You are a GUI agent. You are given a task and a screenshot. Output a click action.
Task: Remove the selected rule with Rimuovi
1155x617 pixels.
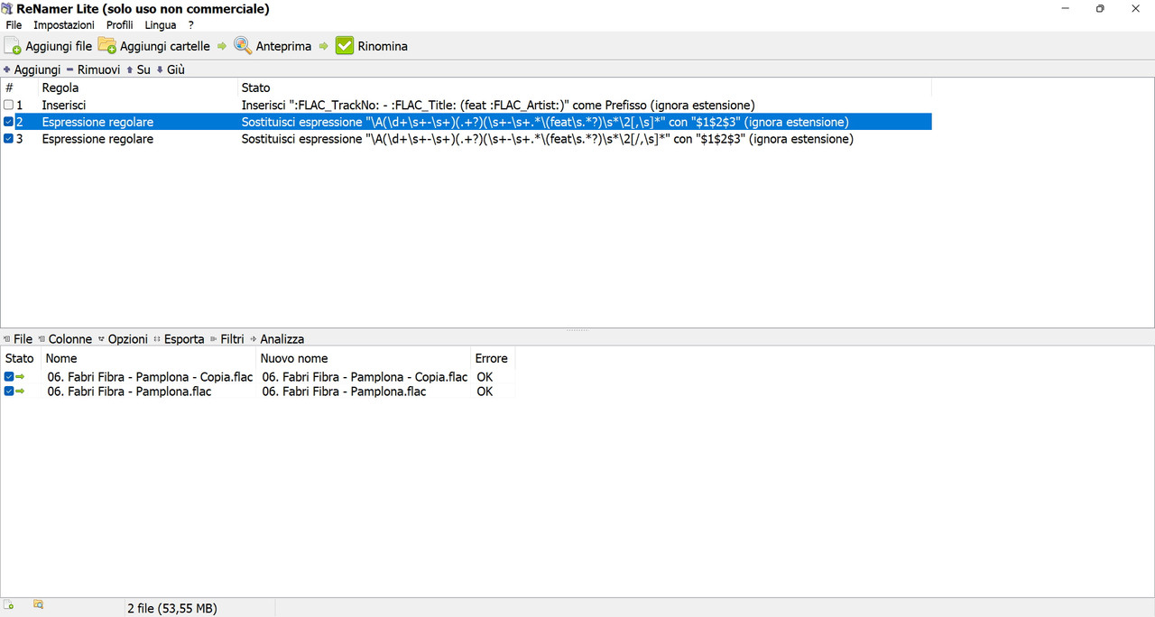click(x=93, y=69)
